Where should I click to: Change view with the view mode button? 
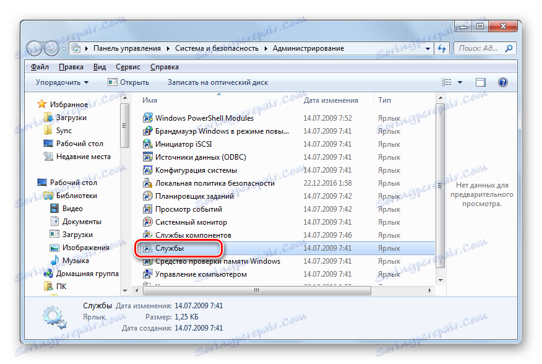[447, 82]
